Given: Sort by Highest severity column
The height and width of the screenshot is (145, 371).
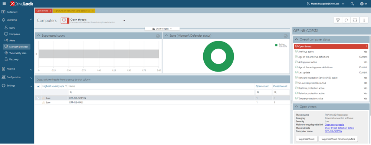Looking at the screenshot, I should 53,86.
